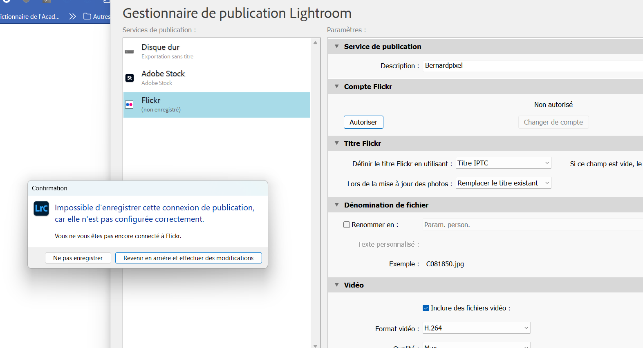Click the Flickr service icon

[x=129, y=105]
